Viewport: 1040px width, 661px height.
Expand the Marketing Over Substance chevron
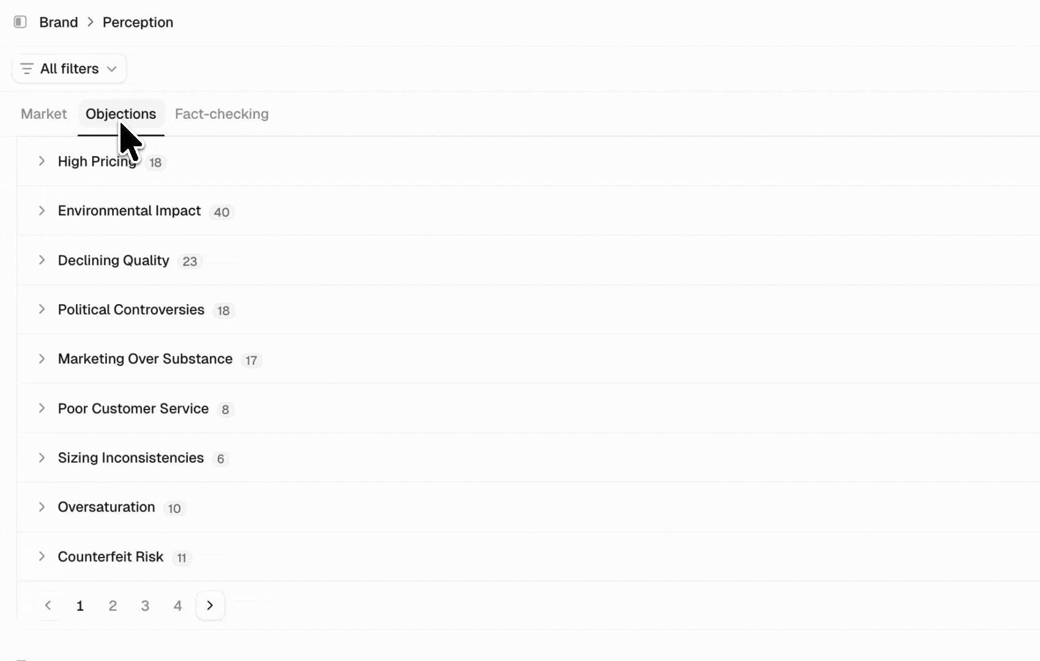point(42,359)
